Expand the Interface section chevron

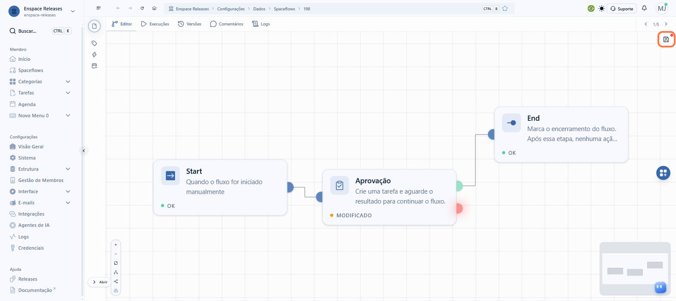pyautogui.click(x=68, y=191)
